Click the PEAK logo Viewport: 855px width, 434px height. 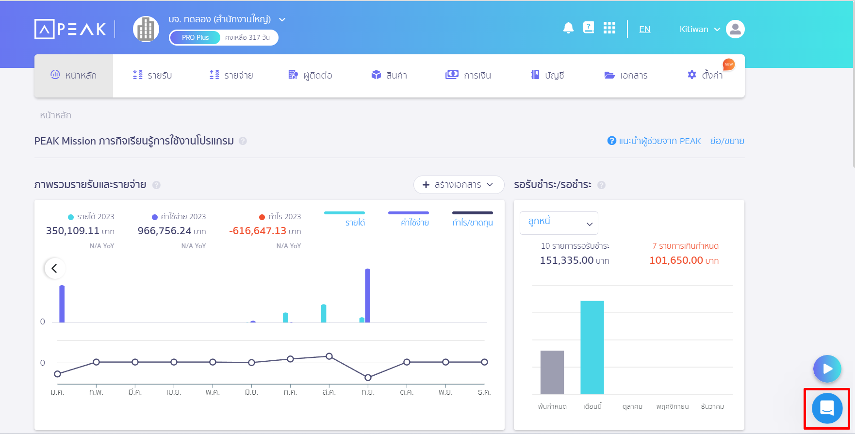70,29
